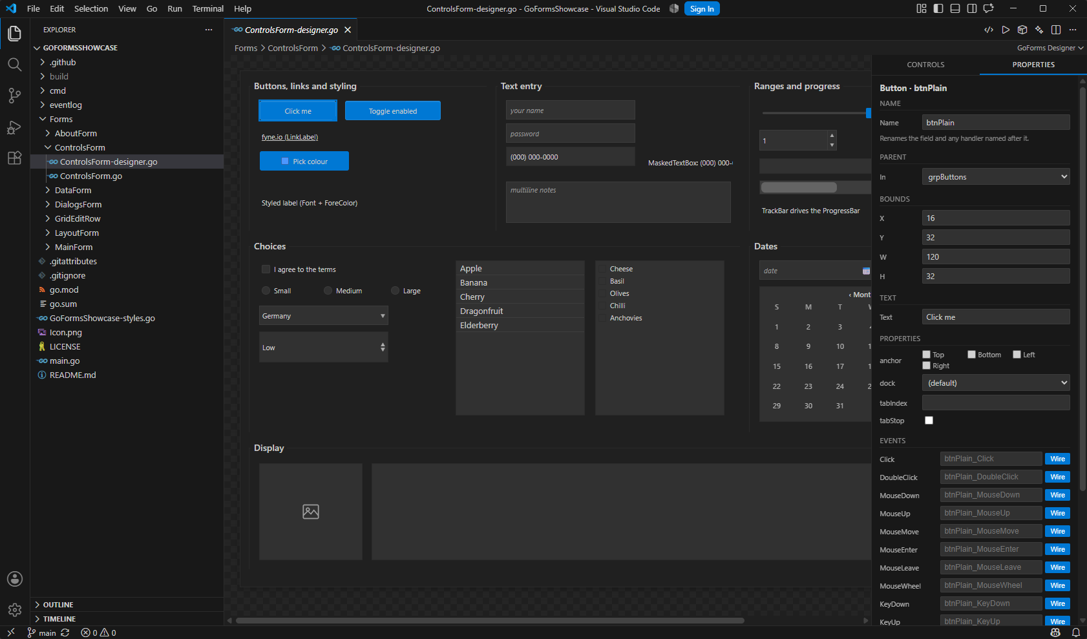1087x639 pixels.
Task: Open the Accounts icon in activity bar
Action: (x=14, y=579)
